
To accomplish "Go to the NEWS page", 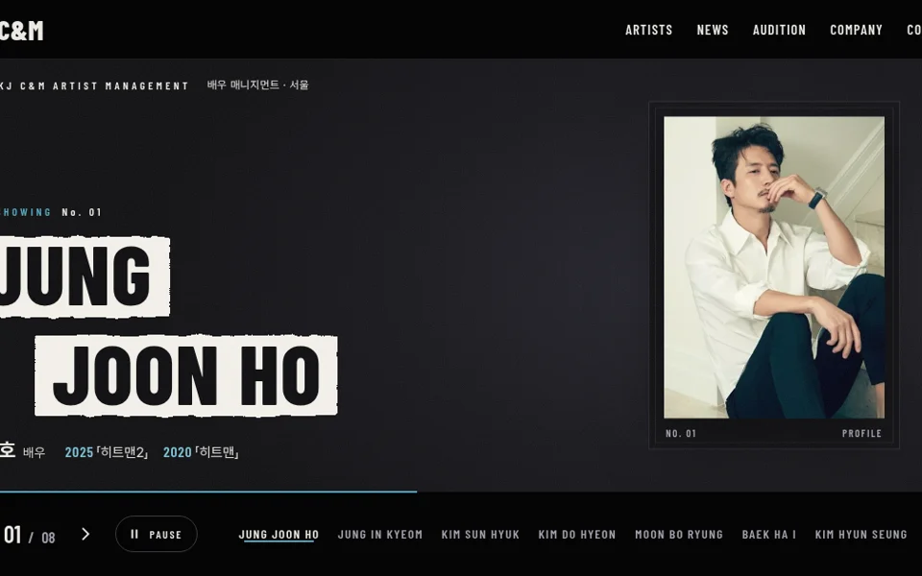I will [x=713, y=30].
